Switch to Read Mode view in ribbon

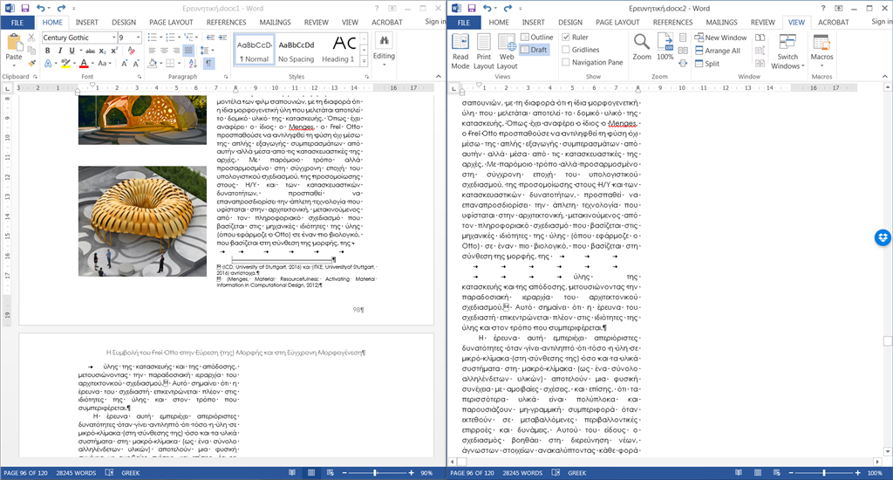[x=460, y=51]
